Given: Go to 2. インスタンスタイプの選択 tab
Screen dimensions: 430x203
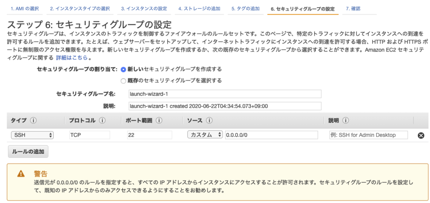Looking at the screenshot, I should 80,8.
